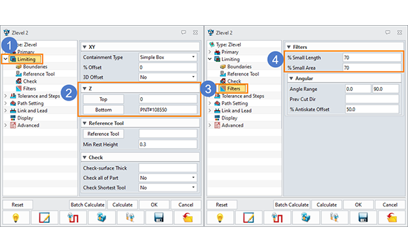Collapse the Limiting node in left tree

tap(5, 59)
